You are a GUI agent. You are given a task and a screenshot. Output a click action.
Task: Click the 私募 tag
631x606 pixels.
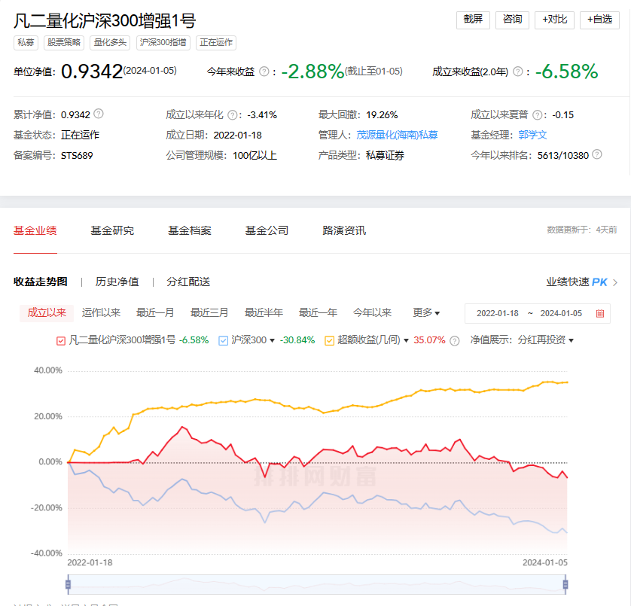click(26, 43)
